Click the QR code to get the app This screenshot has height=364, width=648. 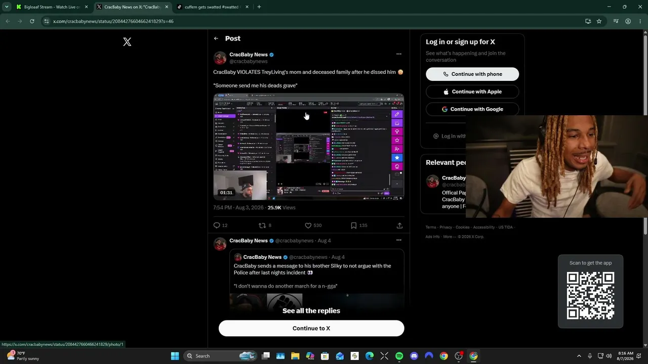[591, 296]
